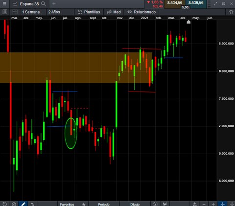Viewport: 235px width, 206px height.
Task: Open the Dibujo drawing tab
Action: point(135,204)
